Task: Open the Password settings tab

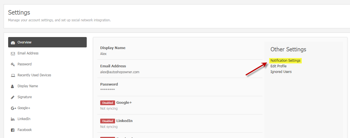Action: pos(47,64)
